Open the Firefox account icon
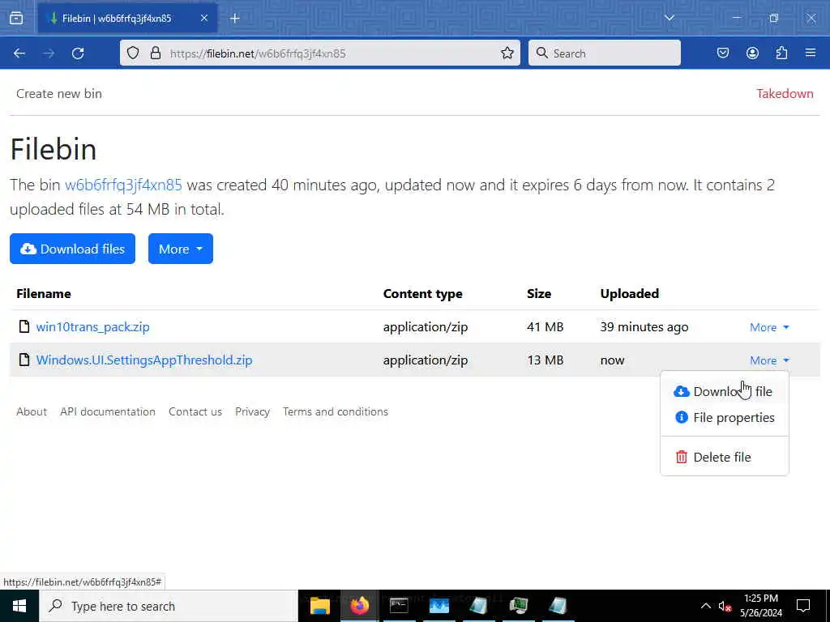The width and height of the screenshot is (830, 622). pyautogui.click(x=752, y=53)
